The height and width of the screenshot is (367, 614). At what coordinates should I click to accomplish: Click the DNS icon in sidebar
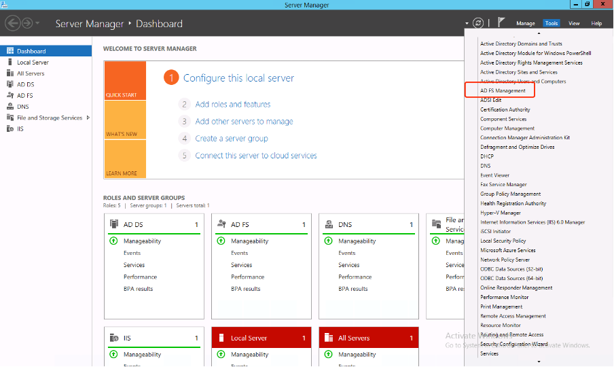(10, 107)
